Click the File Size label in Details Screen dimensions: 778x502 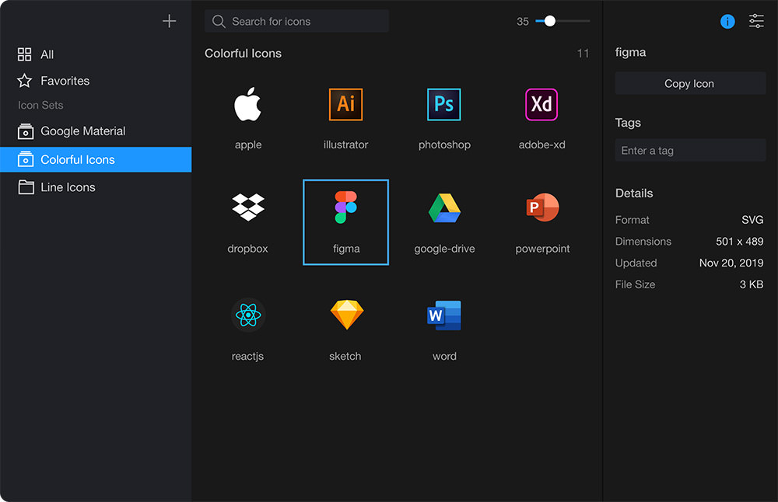[x=635, y=284]
